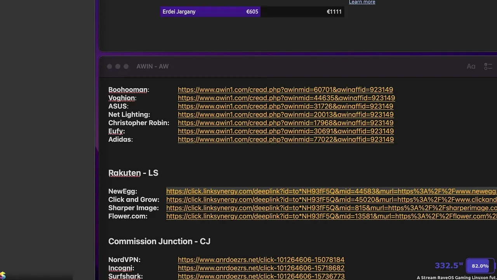Click the 'Flower.com:' label
The image size is (497, 280).
[x=128, y=216]
